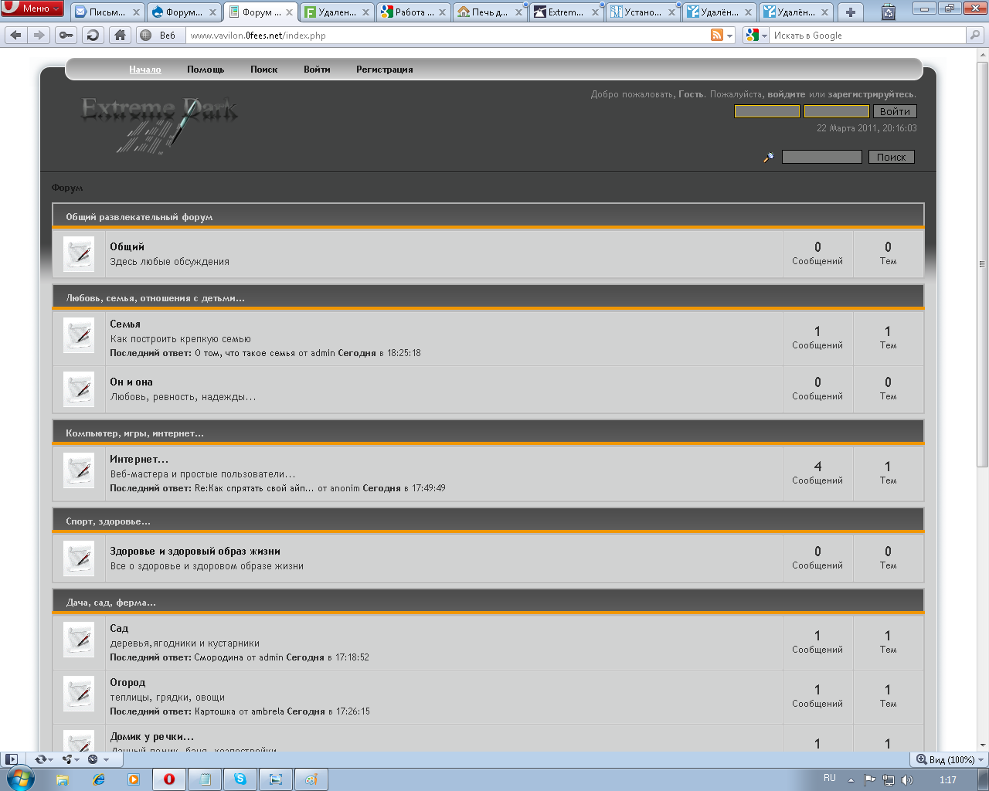Click the RSS feed icon in address bar

pyautogui.click(x=717, y=36)
